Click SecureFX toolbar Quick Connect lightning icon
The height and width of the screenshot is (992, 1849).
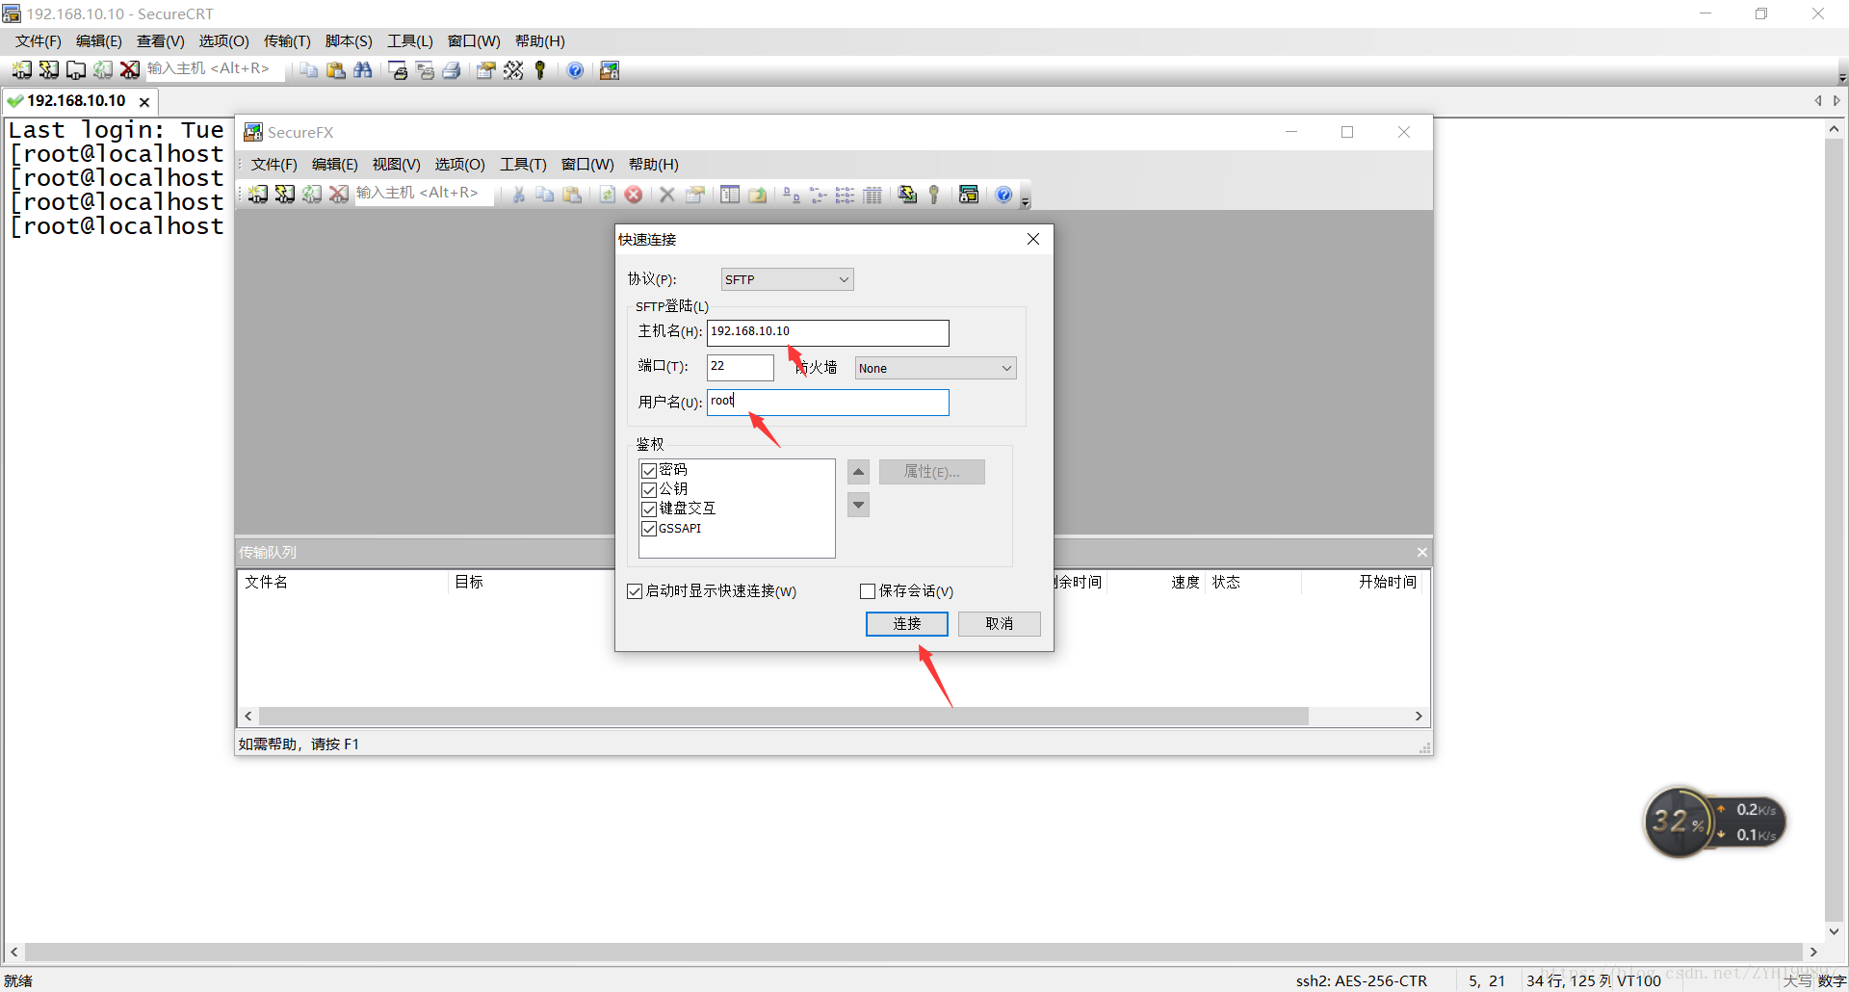click(284, 195)
